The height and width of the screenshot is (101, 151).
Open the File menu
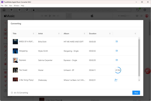point(2,6)
